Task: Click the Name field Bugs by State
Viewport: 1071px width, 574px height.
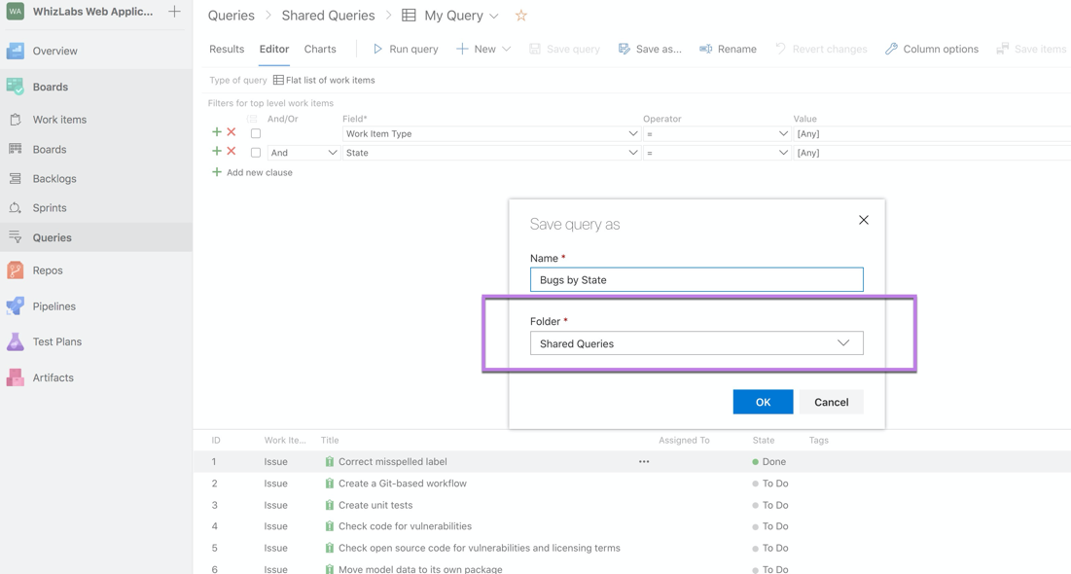Action: point(696,279)
